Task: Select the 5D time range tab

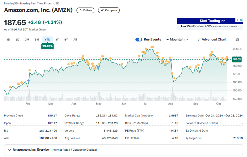Action: click(17, 40)
